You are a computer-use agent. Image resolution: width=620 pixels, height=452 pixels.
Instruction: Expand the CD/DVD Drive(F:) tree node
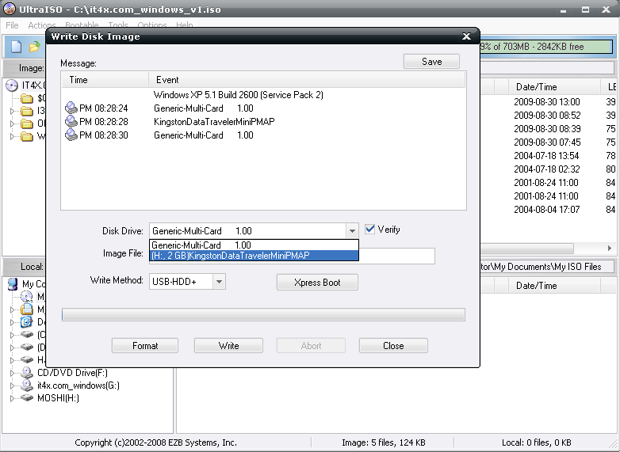[x=12, y=373]
